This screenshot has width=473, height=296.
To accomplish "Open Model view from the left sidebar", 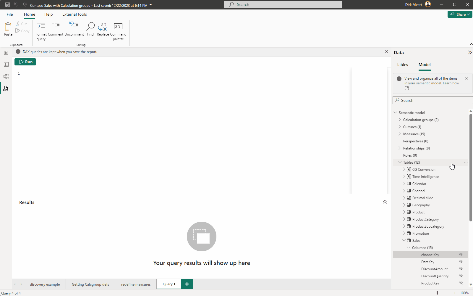I will coord(6,76).
